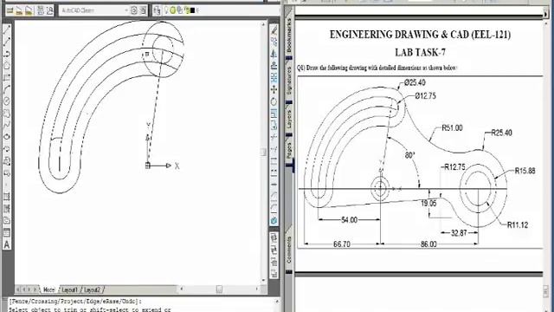Select the Stretch tool

point(274,125)
